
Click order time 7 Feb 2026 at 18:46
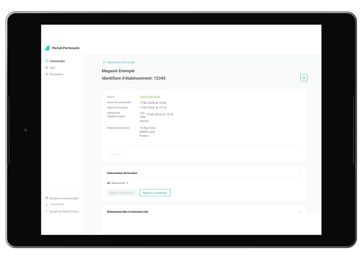[x=153, y=103]
